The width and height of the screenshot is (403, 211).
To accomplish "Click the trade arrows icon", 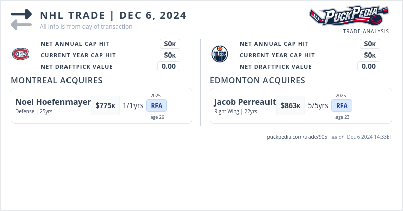I will 21,19.
